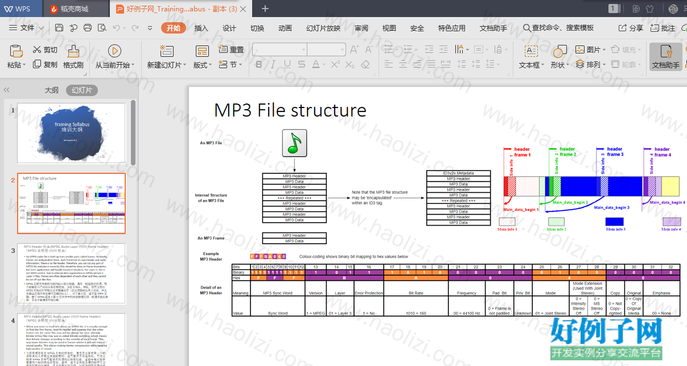Viewport: 687px width, 366px height.
Task: Click the slide panel vertical scrollbar
Action: coord(133,132)
